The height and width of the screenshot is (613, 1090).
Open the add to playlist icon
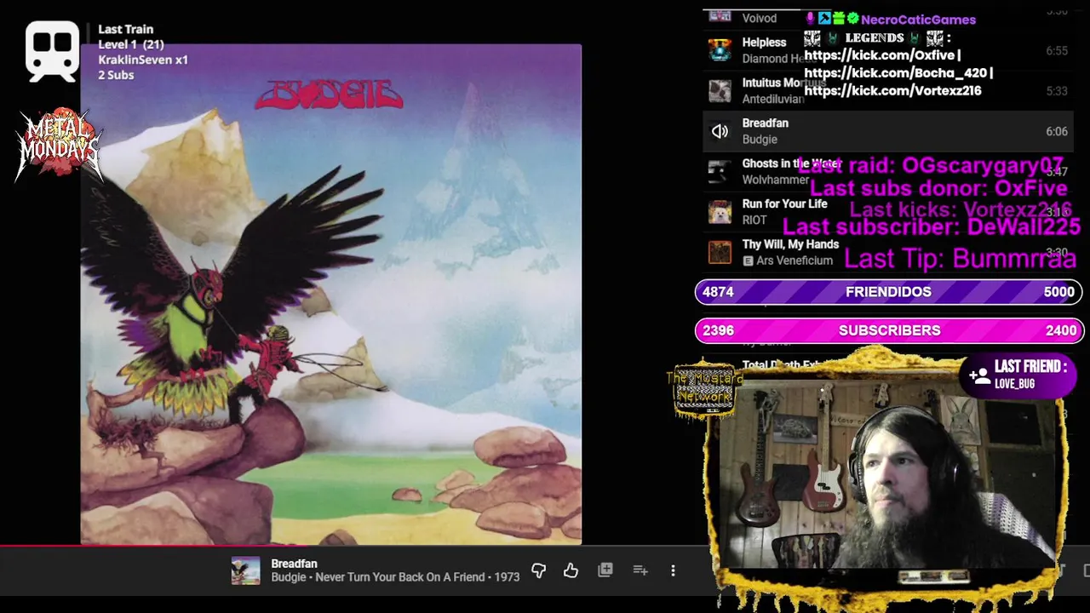pos(640,570)
